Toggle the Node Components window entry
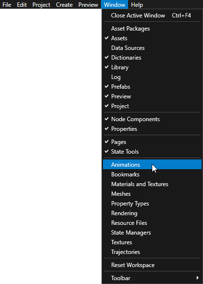The height and width of the screenshot is (284, 203). (152, 119)
